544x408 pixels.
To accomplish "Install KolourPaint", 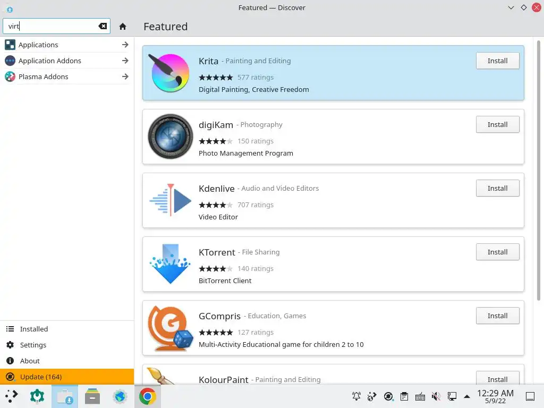I will click(x=497, y=378).
